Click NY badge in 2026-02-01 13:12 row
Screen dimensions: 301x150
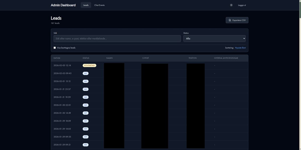pyautogui.click(x=86, y=81)
